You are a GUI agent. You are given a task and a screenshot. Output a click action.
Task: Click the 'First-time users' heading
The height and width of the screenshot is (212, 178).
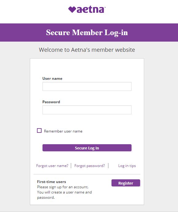click(x=51, y=182)
